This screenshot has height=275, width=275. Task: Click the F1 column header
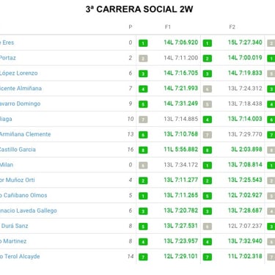click(168, 27)
